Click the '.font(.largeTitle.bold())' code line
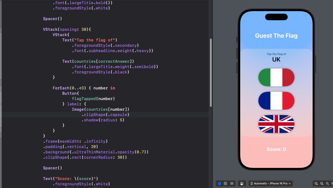 (x=82, y=3)
